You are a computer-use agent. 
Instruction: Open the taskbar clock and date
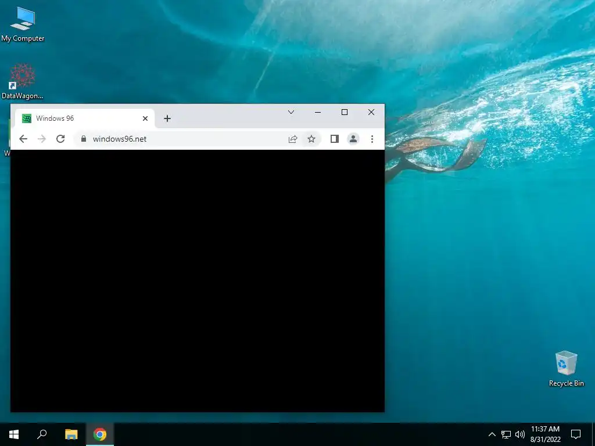pos(545,434)
